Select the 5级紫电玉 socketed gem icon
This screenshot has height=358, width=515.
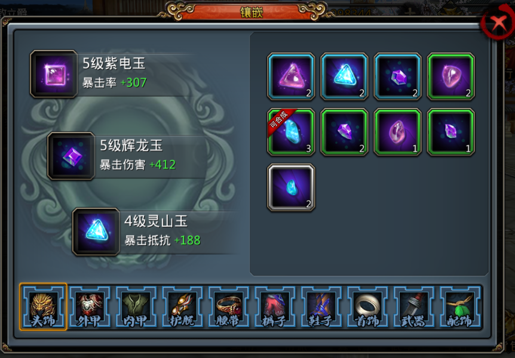tap(54, 74)
